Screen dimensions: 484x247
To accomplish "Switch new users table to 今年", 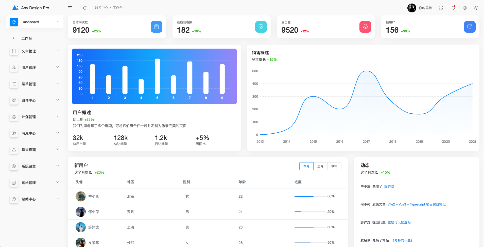I will tap(334, 166).
